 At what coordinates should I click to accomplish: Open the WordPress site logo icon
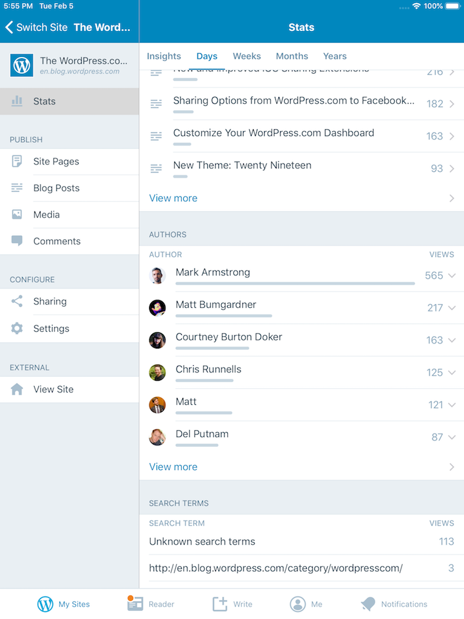[22, 65]
